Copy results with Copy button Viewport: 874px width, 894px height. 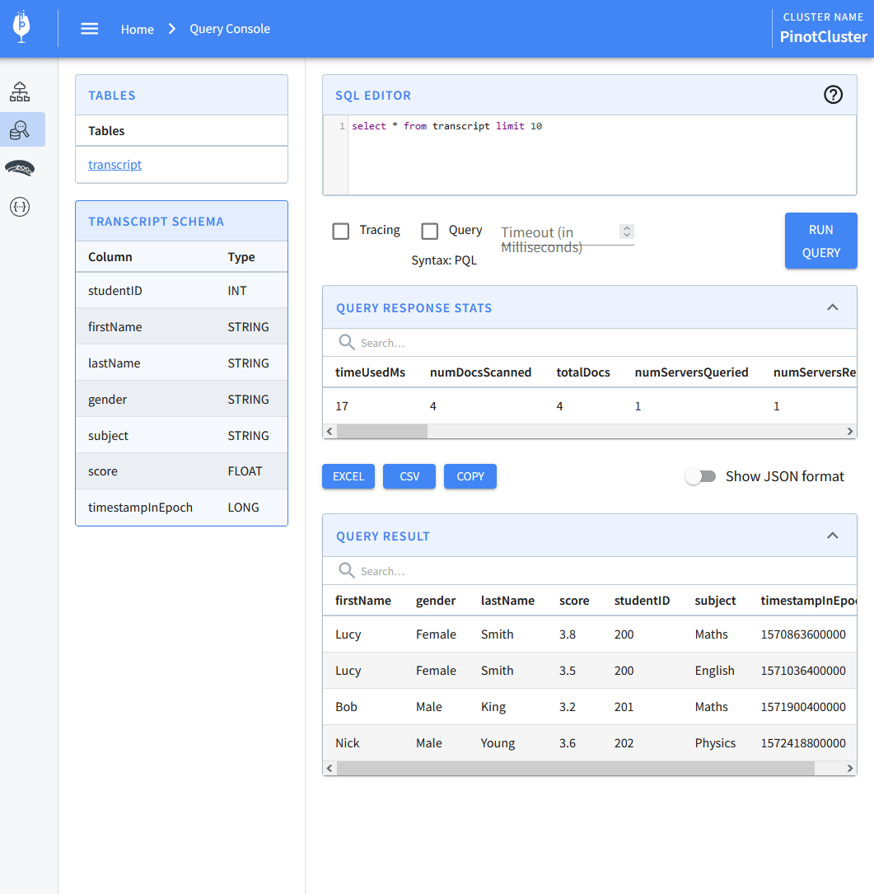(x=470, y=476)
